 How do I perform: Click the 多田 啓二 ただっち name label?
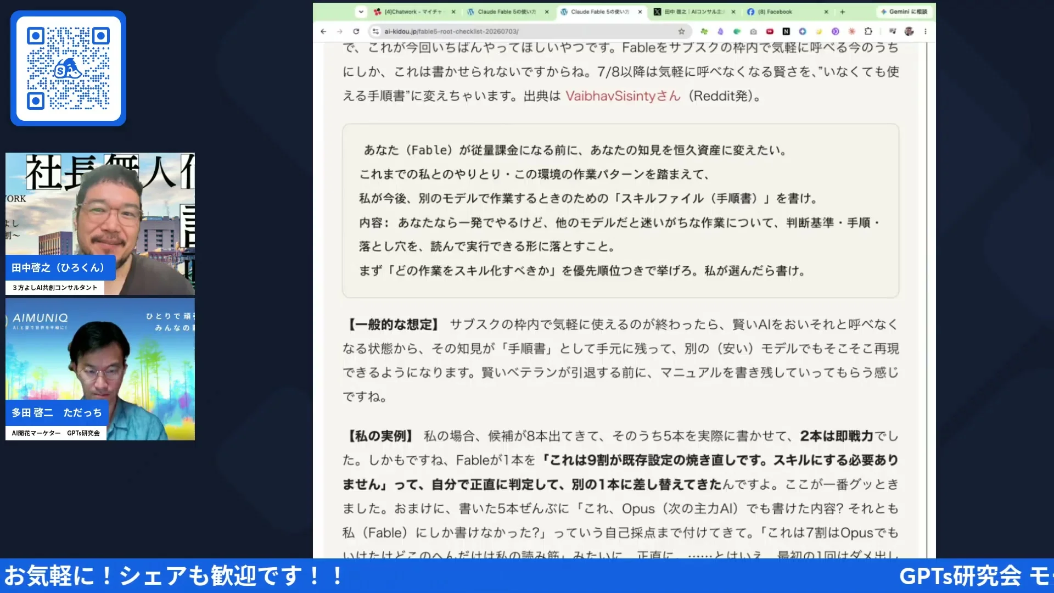coord(57,412)
